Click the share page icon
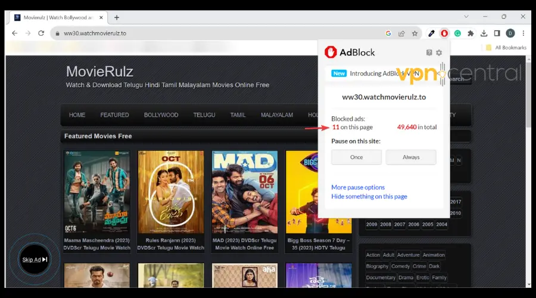 [x=401, y=33]
